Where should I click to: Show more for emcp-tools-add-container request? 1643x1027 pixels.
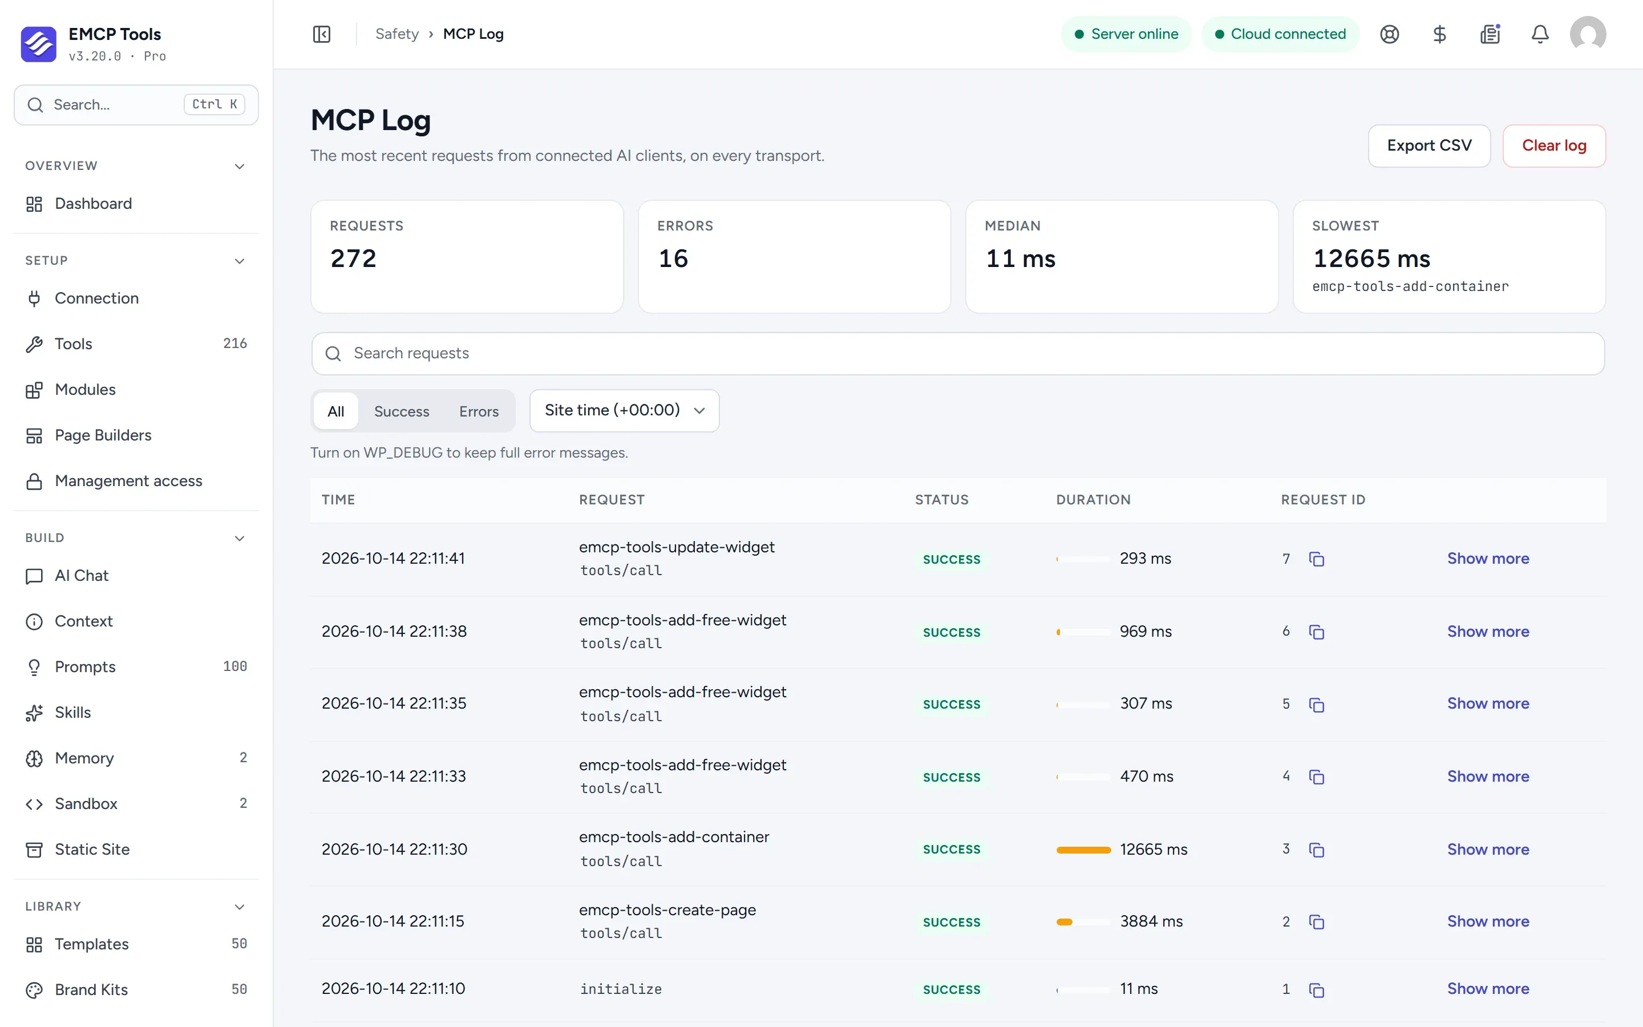[1487, 849]
